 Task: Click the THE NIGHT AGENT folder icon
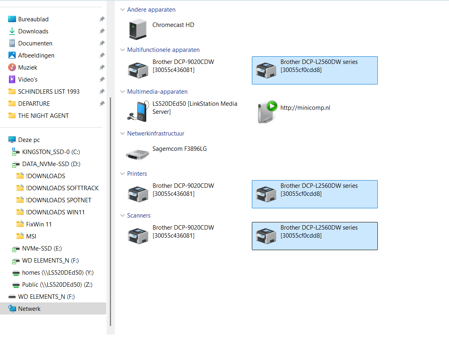pyautogui.click(x=12, y=115)
